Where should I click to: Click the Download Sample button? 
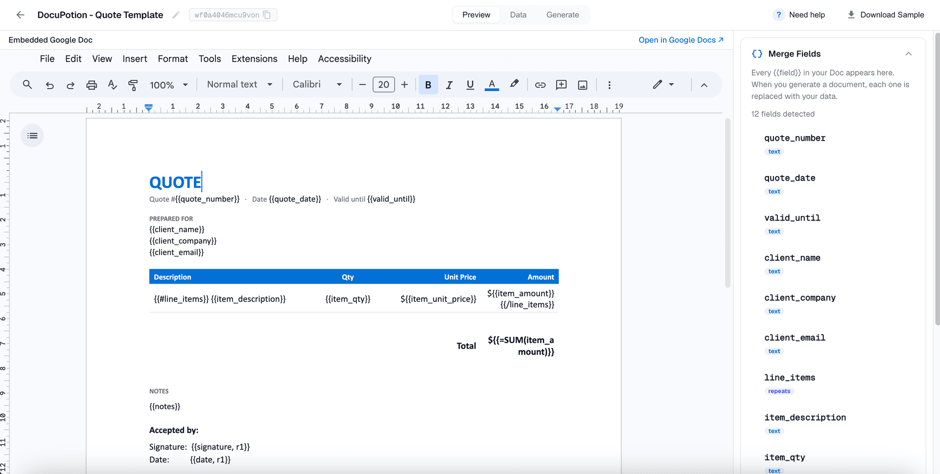pos(886,15)
